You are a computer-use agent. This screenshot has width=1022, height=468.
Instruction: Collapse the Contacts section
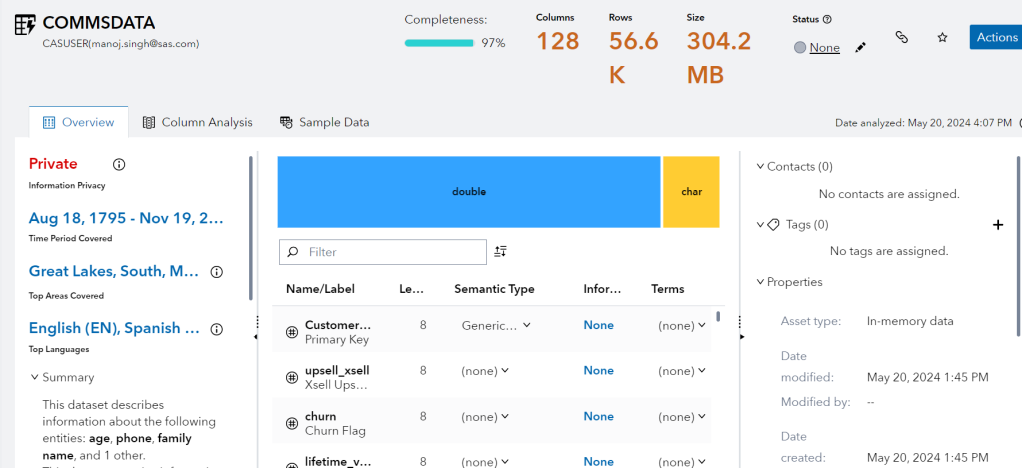[x=760, y=167]
